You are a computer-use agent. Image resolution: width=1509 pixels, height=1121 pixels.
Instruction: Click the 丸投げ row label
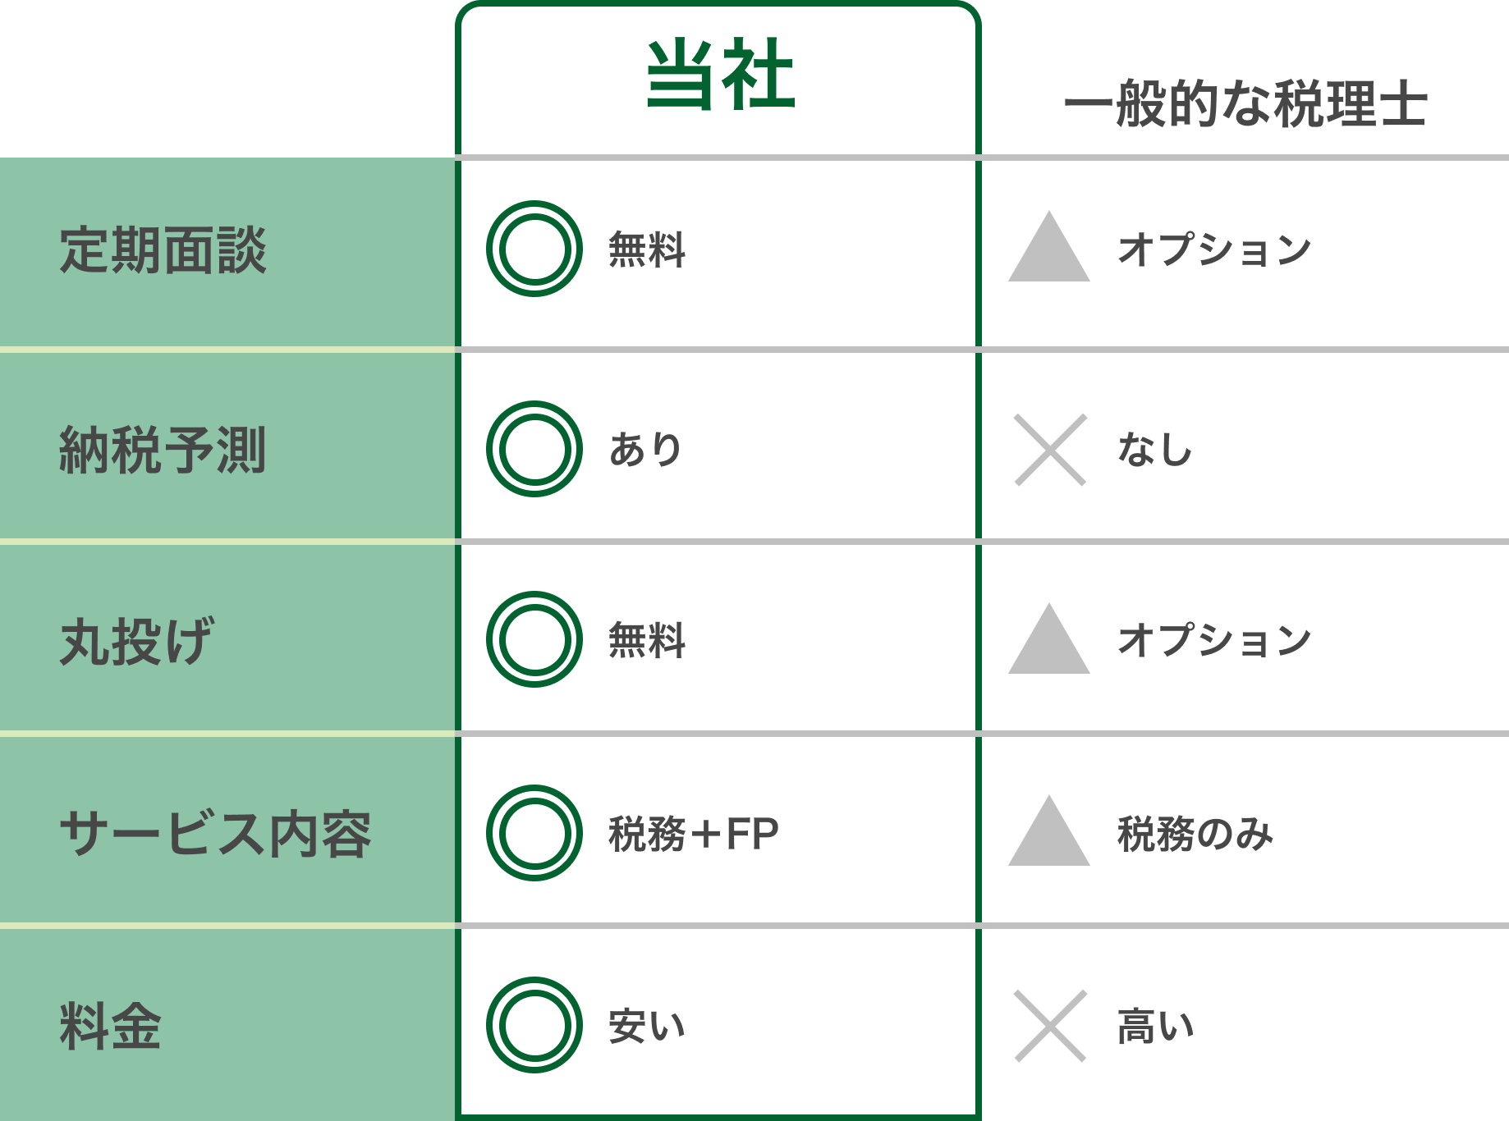137,641
